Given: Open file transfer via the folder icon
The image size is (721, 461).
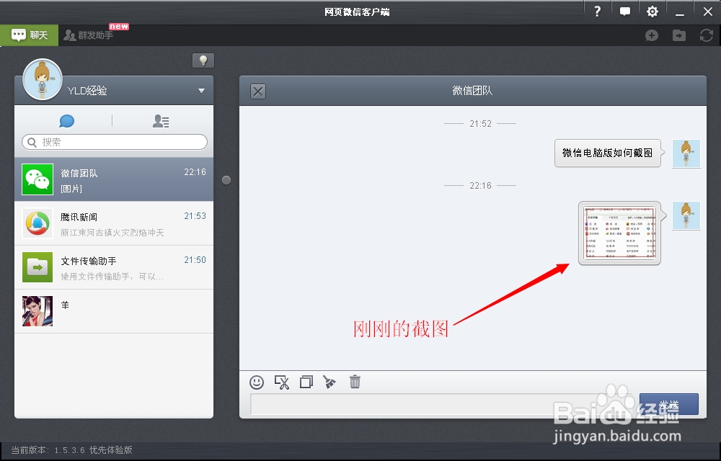Looking at the screenshot, I should click(x=678, y=35).
